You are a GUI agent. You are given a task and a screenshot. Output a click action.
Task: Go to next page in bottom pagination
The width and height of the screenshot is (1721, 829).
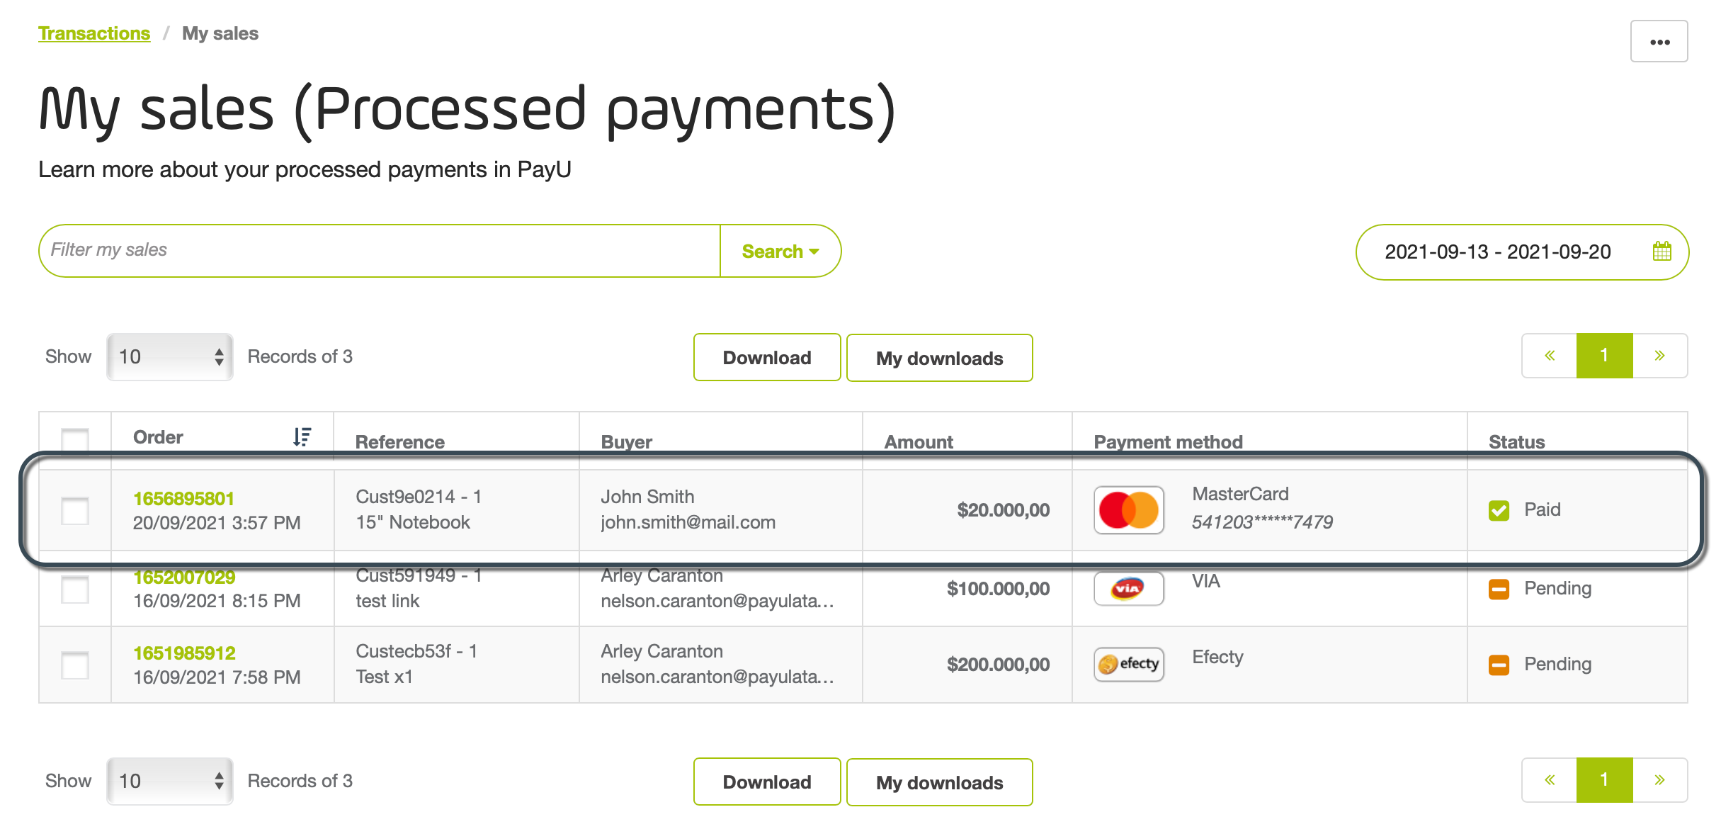point(1660,780)
